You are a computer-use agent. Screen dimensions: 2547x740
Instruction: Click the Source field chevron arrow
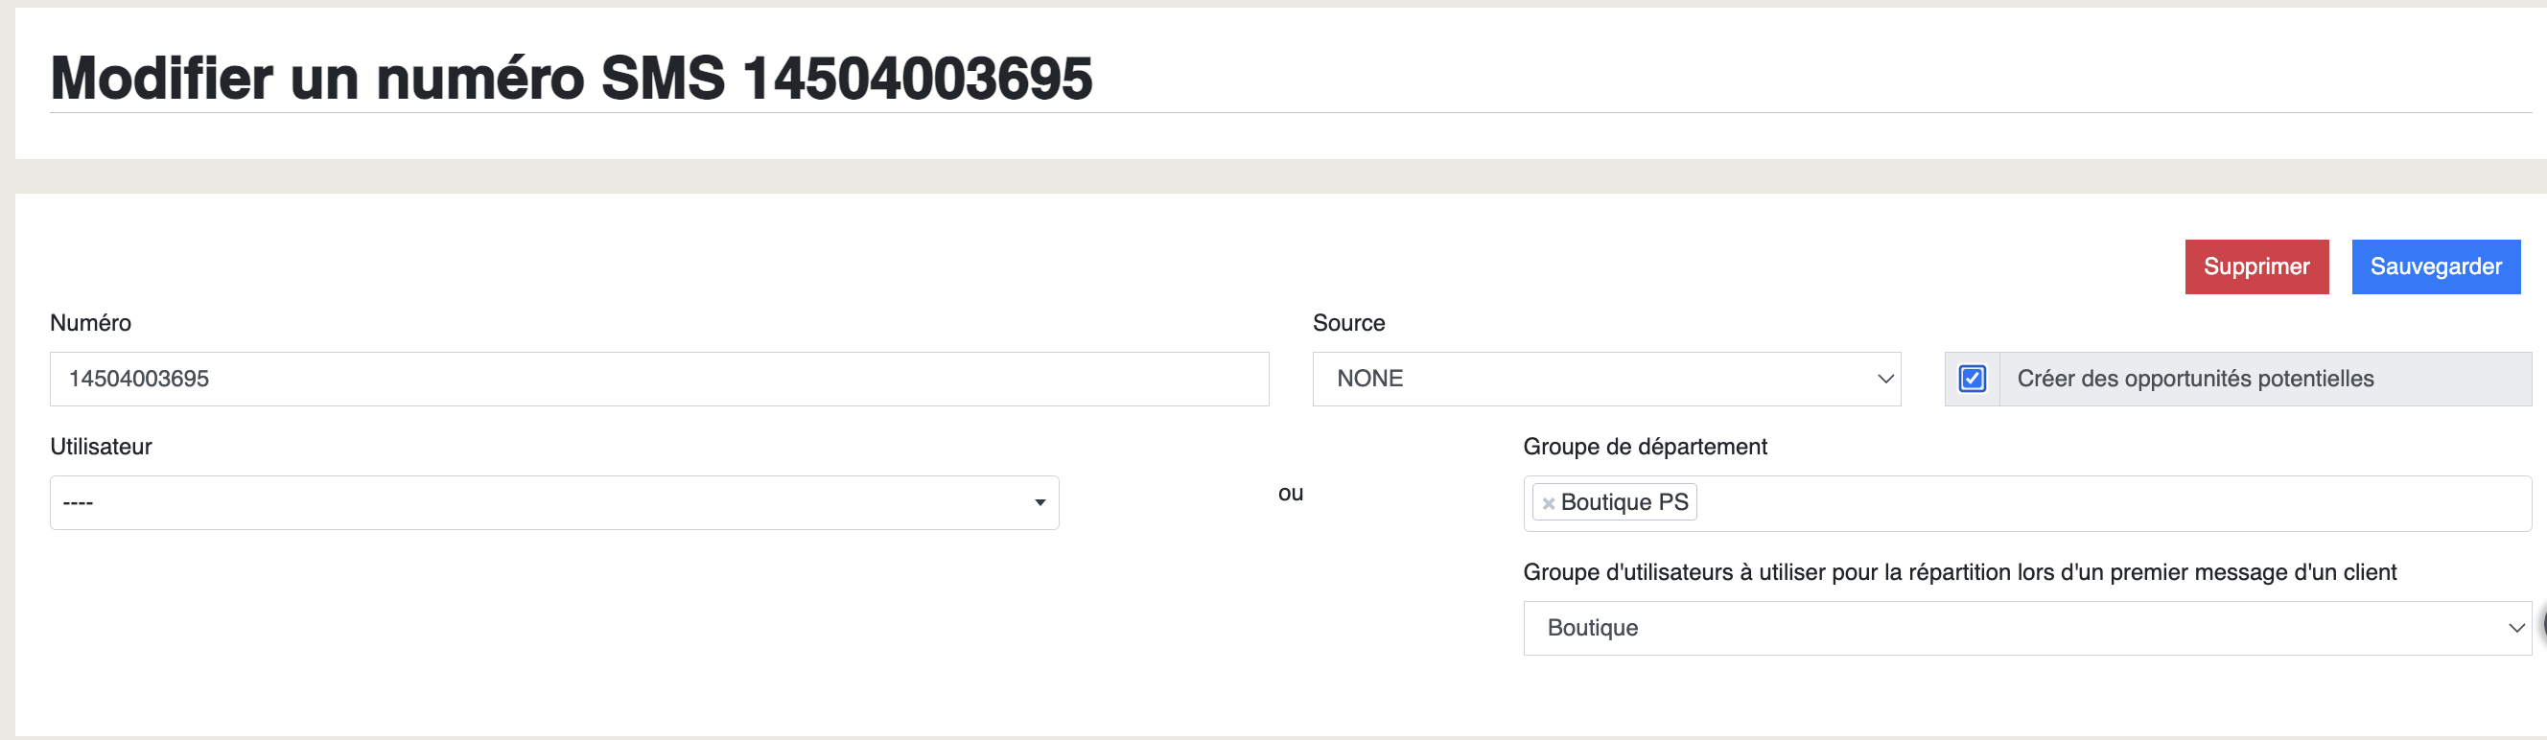1884,380
